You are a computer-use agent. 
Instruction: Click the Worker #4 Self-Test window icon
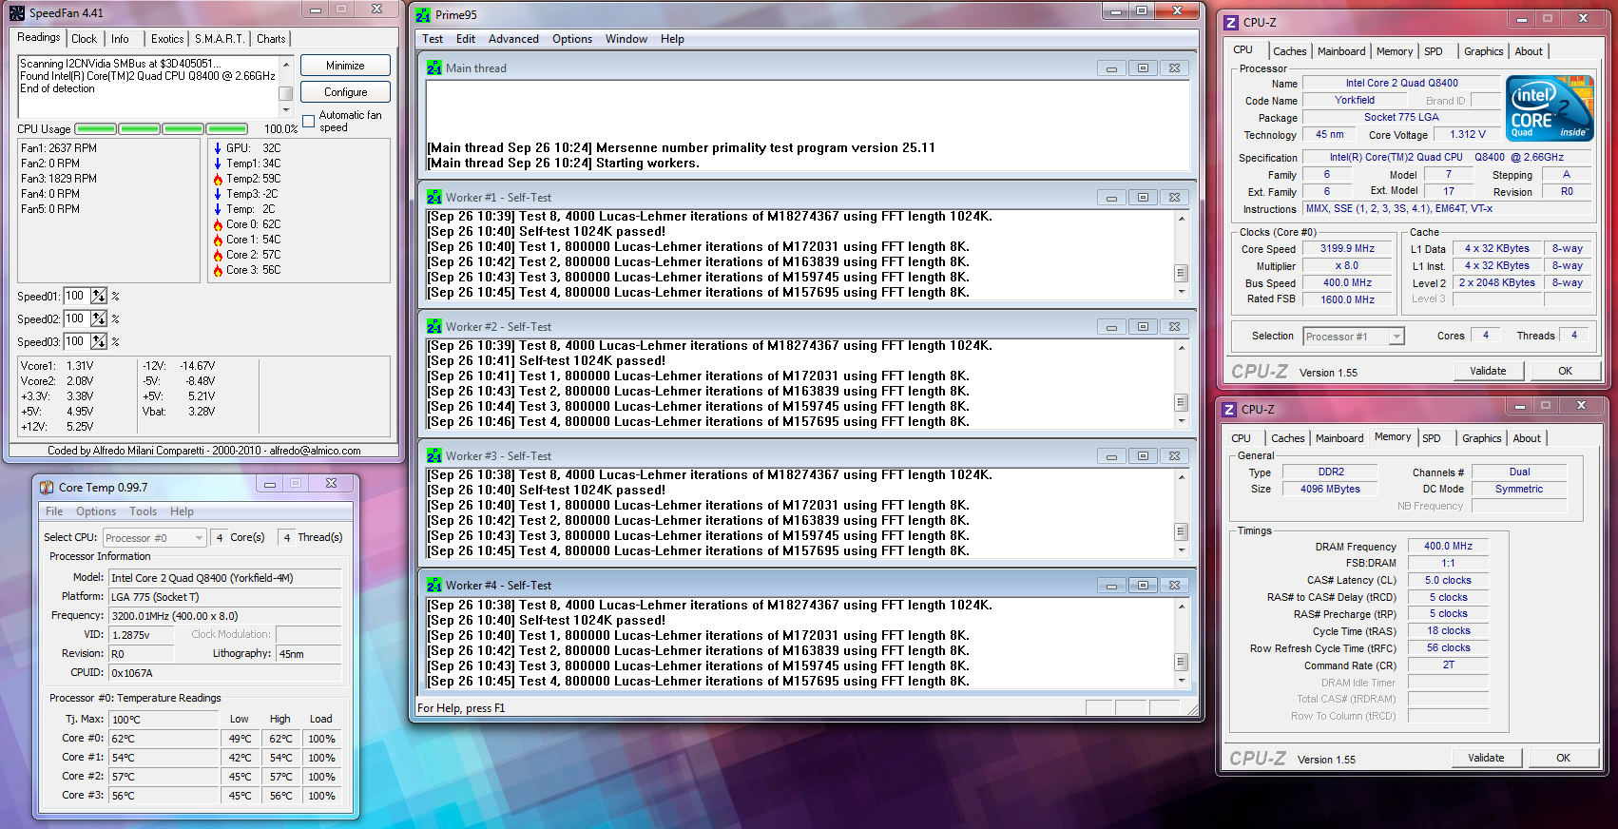tap(434, 586)
